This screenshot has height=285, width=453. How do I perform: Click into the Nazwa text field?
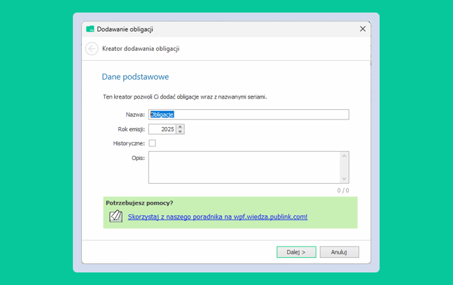point(248,115)
